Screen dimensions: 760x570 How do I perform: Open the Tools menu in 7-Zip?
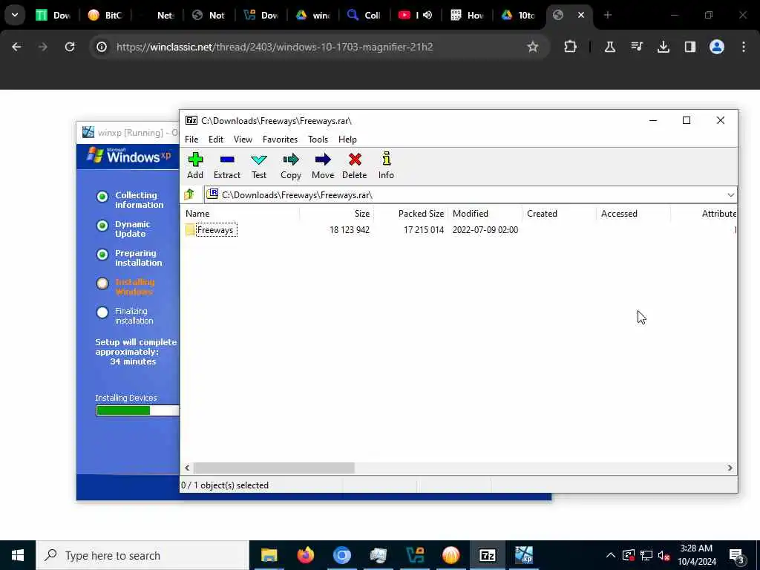[318, 139]
